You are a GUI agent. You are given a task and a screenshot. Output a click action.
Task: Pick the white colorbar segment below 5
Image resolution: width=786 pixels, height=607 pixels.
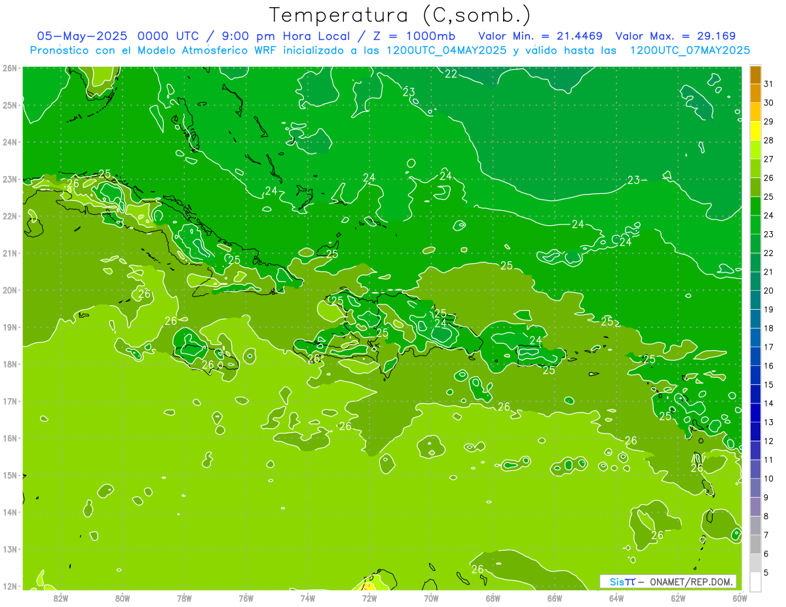[x=755, y=581]
